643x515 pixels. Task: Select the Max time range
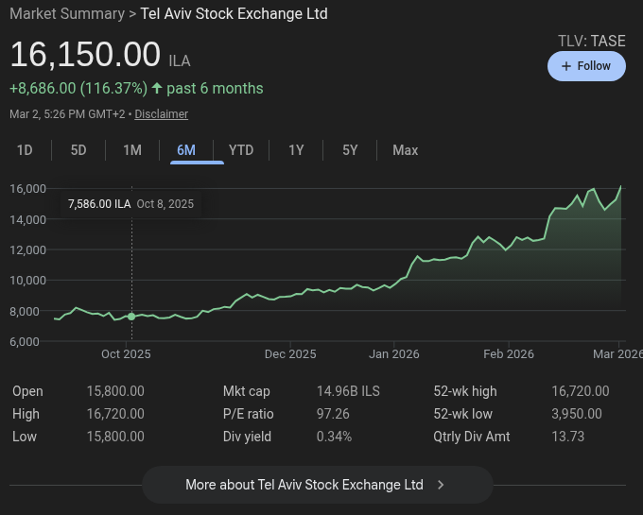tap(406, 150)
